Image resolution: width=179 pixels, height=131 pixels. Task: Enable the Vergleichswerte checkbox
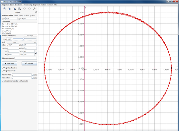tap(3, 71)
